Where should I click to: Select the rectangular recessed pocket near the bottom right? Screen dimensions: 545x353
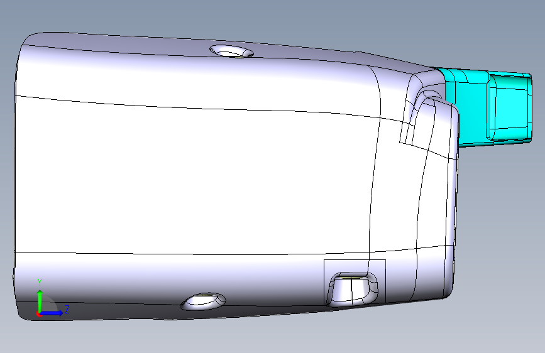(353, 289)
